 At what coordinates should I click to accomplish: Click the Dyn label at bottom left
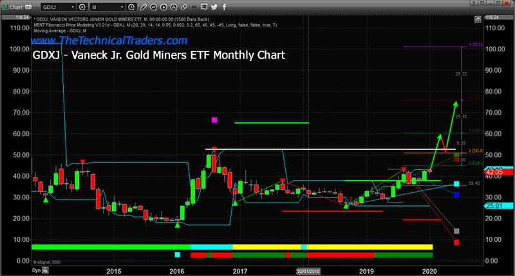[x=36, y=270]
